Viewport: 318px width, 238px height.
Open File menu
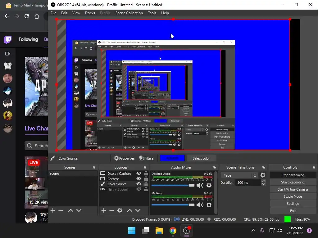[53, 13]
